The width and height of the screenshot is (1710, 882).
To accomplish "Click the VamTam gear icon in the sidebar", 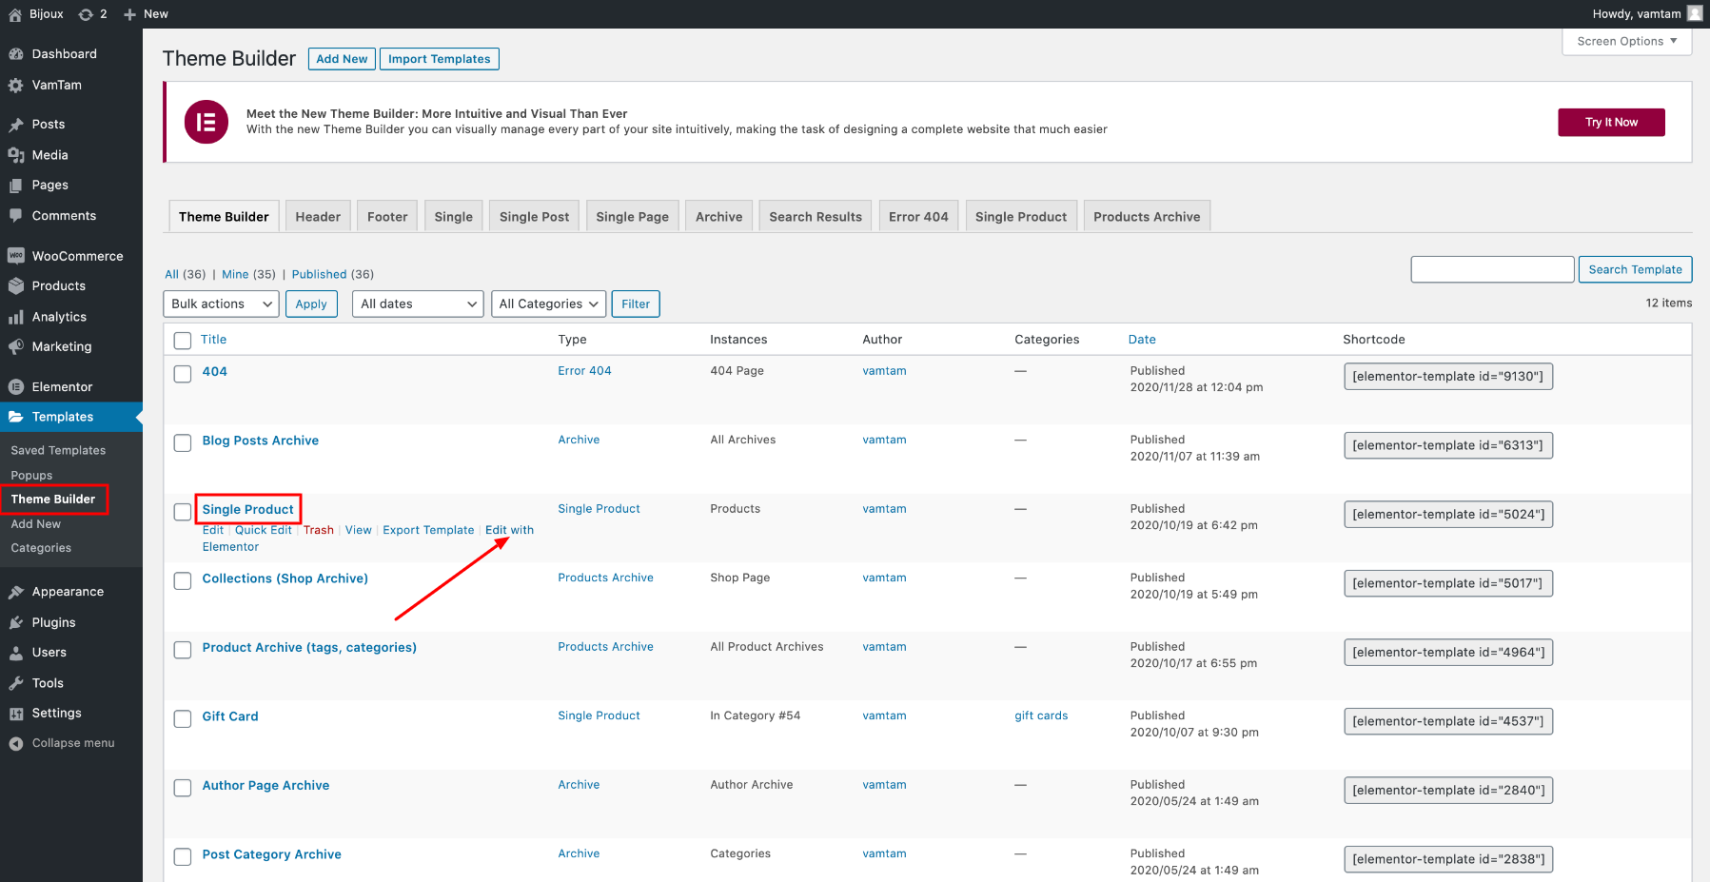I will [16, 85].
